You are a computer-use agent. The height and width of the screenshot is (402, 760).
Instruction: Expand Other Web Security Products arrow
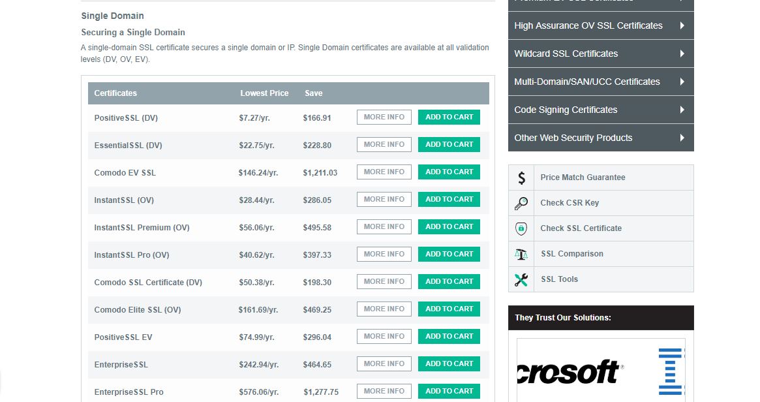pyautogui.click(x=682, y=138)
